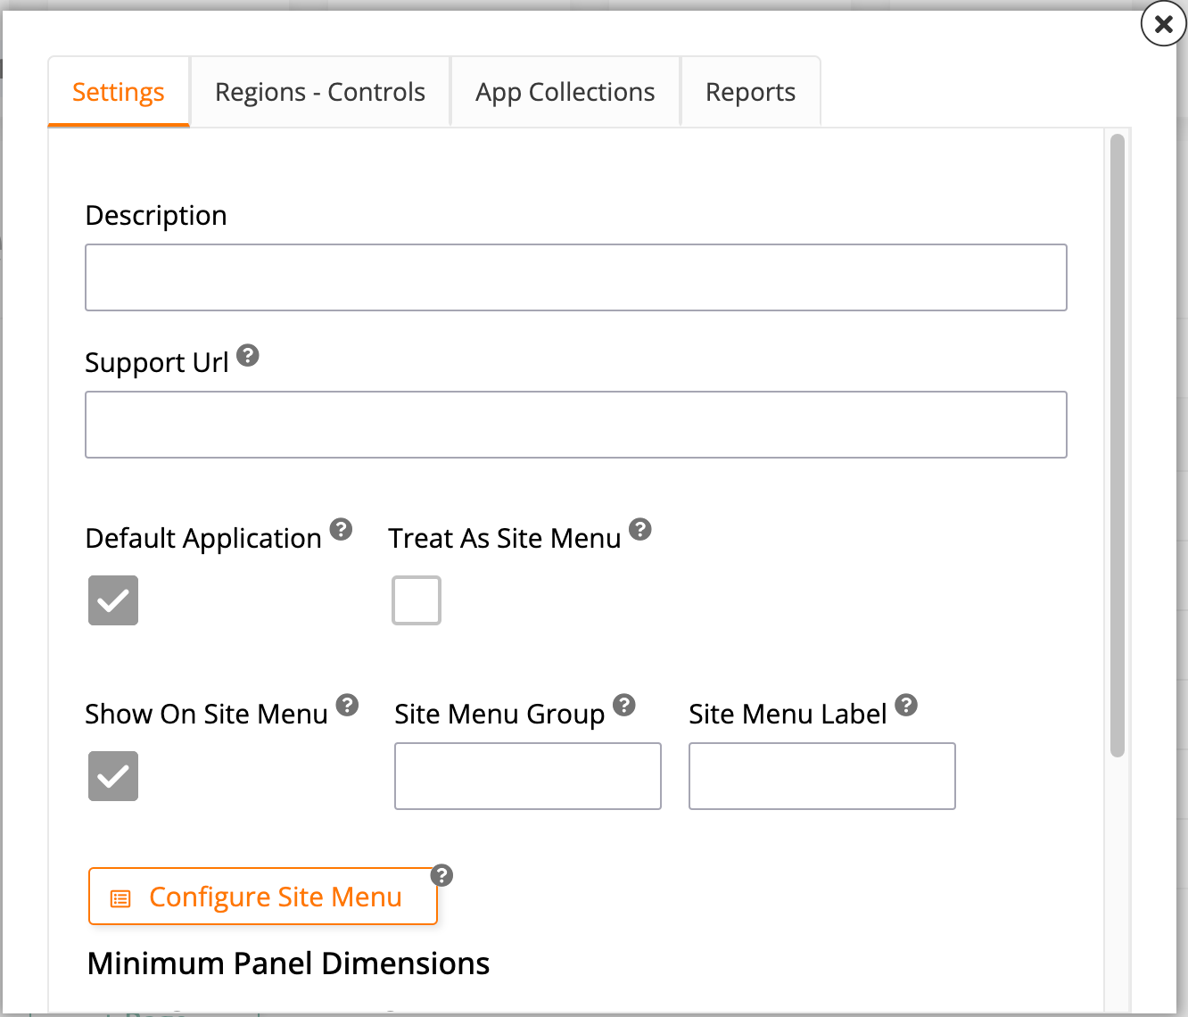
Task: Click the Treat As Site Menu help icon
Action: 639,529
